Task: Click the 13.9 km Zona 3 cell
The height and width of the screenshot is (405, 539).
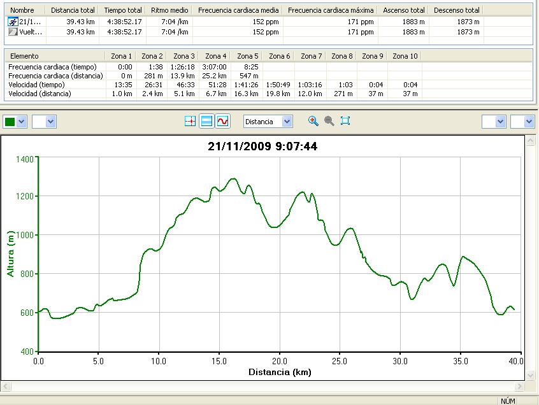Action: coord(182,76)
